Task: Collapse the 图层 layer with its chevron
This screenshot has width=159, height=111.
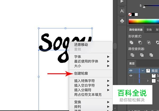Action: point(143,70)
